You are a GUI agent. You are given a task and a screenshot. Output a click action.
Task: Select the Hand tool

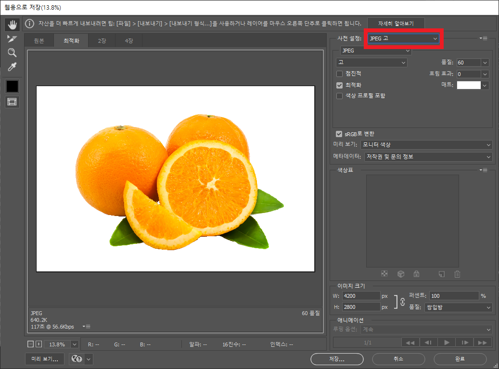[12, 24]
